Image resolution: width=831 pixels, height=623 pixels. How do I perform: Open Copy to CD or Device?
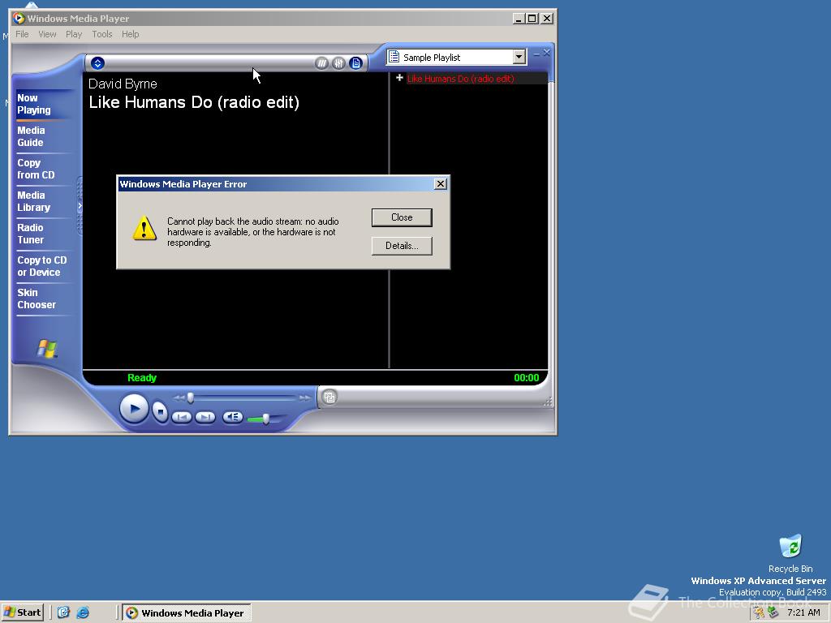pos(42,266)
